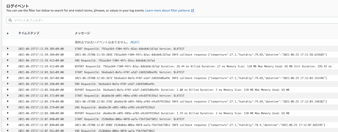The height and width of the screenshot is (132, 338).
Task: Expand the START RequestId 792aa364 log row
Action: [x=8, y=49]
